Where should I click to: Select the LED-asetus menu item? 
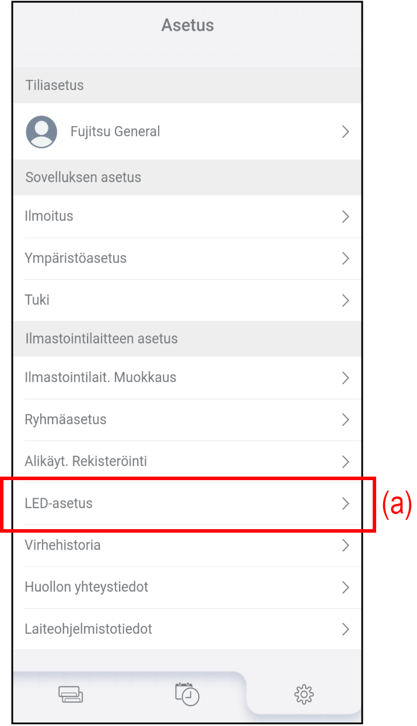coord(59,503)
